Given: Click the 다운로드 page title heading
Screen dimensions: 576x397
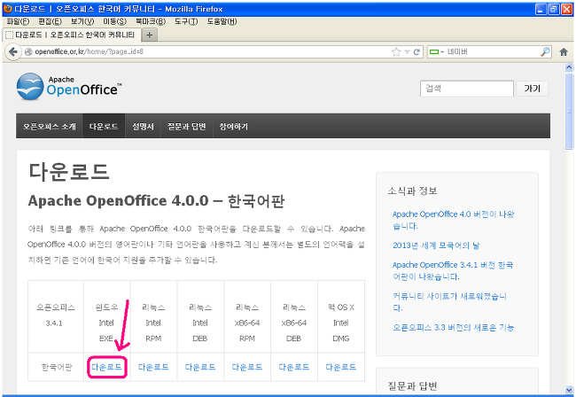Looking at the screenshot, I should [69, 172].
